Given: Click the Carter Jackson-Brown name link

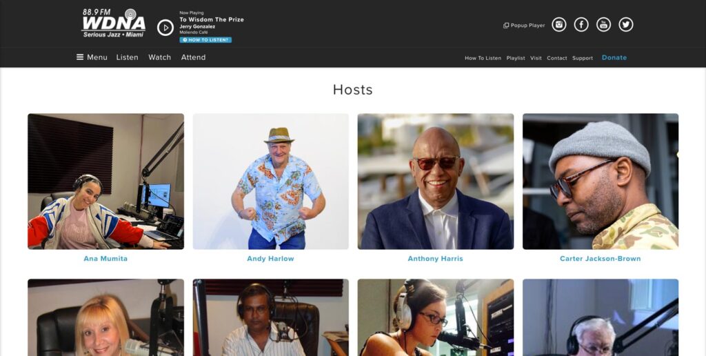Looking at the screenshot, I should [600, 259].
